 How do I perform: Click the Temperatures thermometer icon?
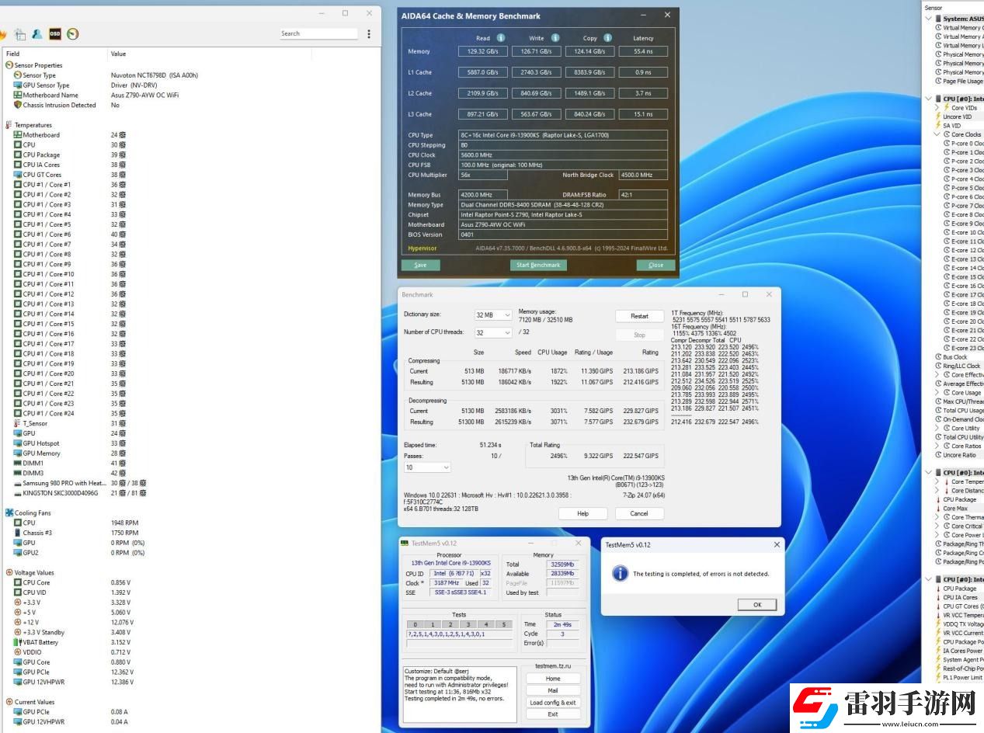(9, 125)
